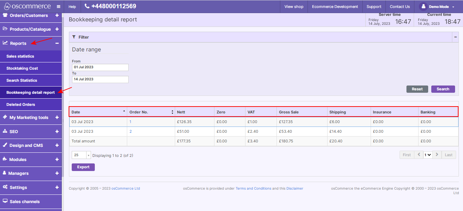Click the Last page button
463x211 pixels.
449,155
